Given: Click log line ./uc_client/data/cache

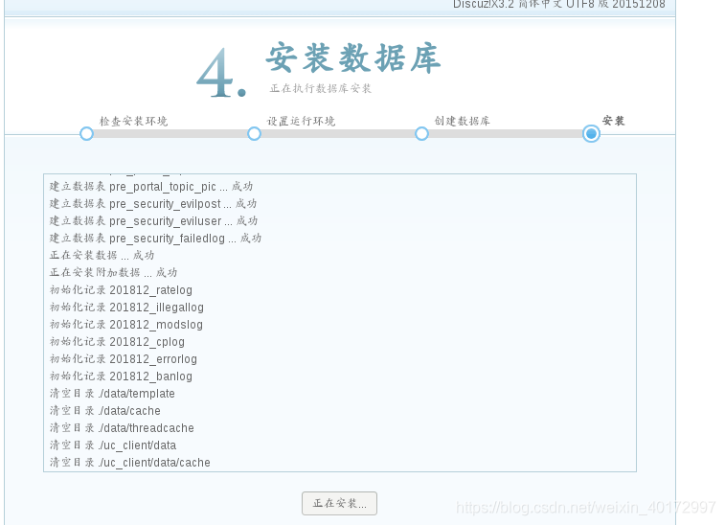Looking at the screenshot, I should 130,463.
